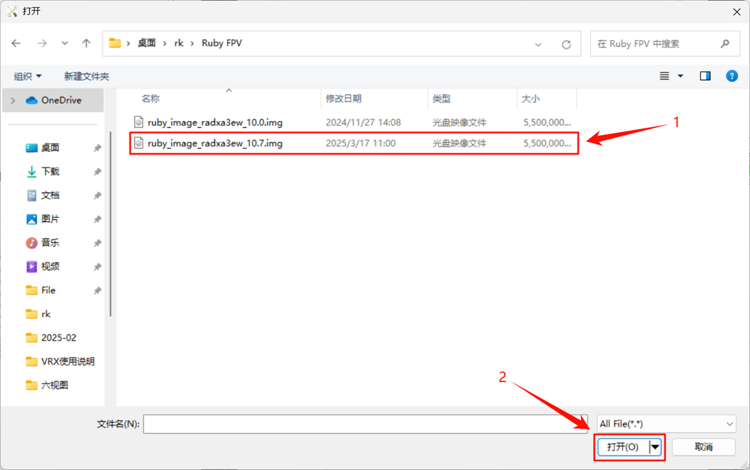The image size is (750, 470).
Task: Click the 文件名 input field
Action: point(365,424)
